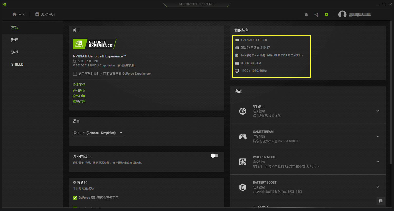Select 游戏 in the sidebar
This screenshot has width=394, height=211.
coord(32,52)
